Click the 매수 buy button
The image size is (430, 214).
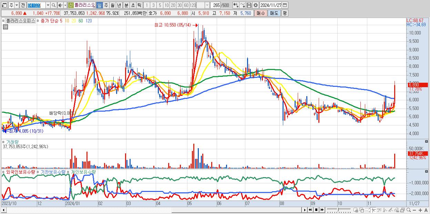coord(260,13)
